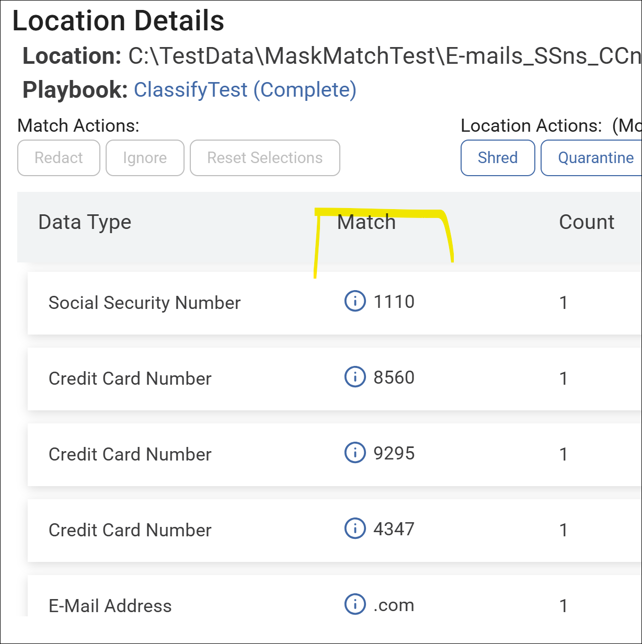Click the match value 1110
The width and height of the screenshot is (642, 644).
394,302
